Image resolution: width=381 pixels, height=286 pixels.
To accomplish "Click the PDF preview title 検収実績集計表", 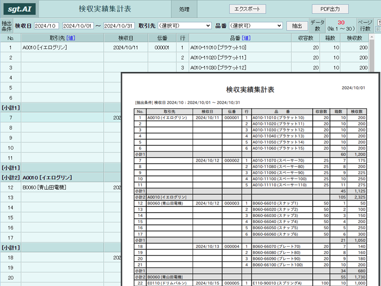I will click(x=250, y=90).
